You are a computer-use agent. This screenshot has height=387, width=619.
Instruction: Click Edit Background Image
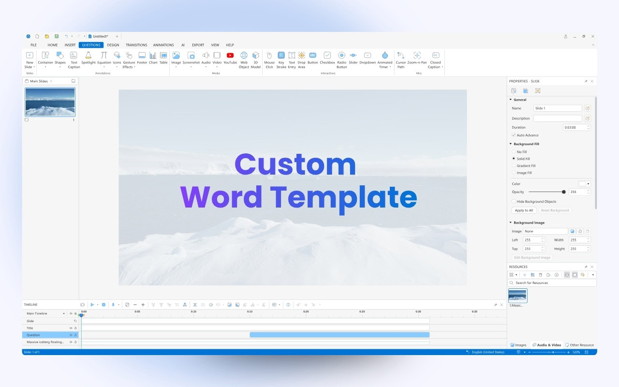[532, 257]
